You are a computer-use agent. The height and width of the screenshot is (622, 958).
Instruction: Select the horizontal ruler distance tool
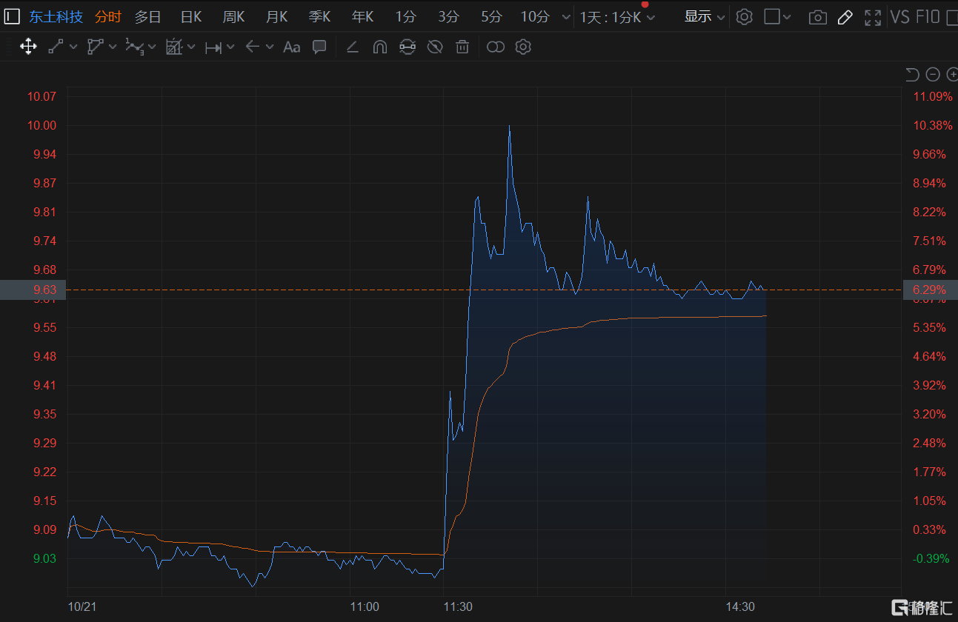(x=213, y=47)
